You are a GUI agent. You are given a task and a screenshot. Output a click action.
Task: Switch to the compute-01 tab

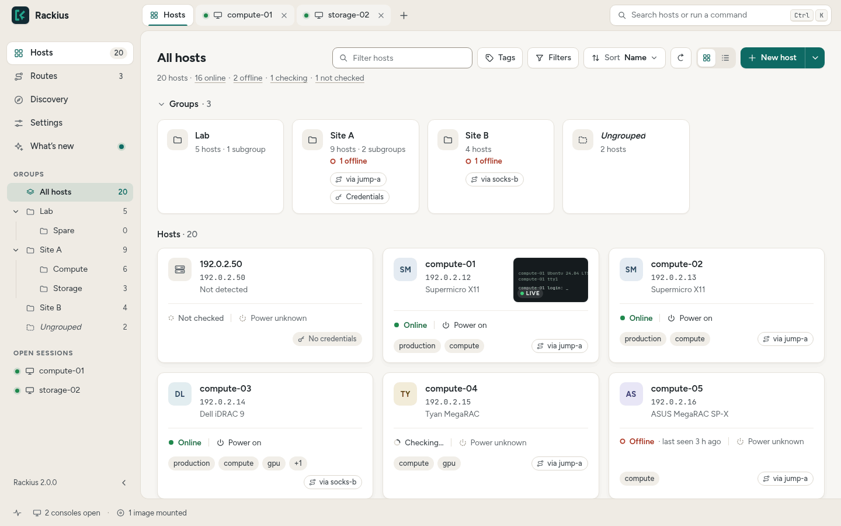coord(245,15)
